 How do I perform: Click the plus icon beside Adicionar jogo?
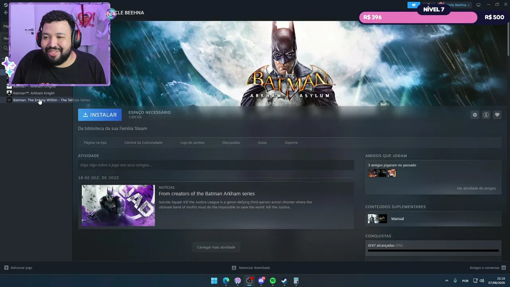pyautogui.click(x=6, y=268)
